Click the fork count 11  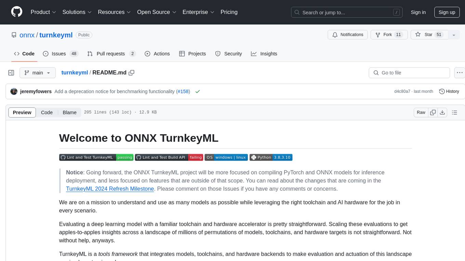pos(398,35)
